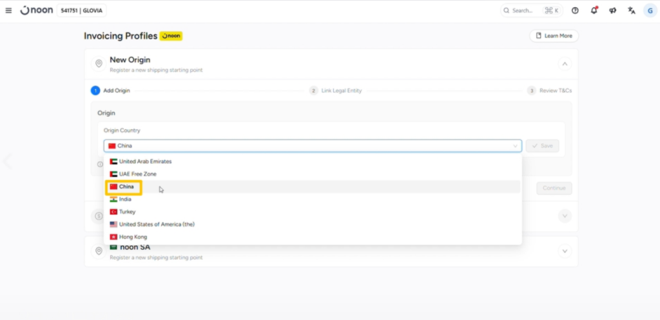The width and height of the screenshot is (660, 320).
Task: Open the Origin Country combo box
Action: point(313,146)
